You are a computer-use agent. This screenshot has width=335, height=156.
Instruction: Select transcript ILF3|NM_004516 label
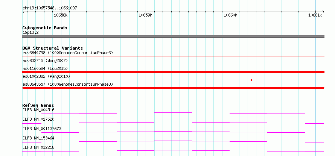click(x=39, y=110)
